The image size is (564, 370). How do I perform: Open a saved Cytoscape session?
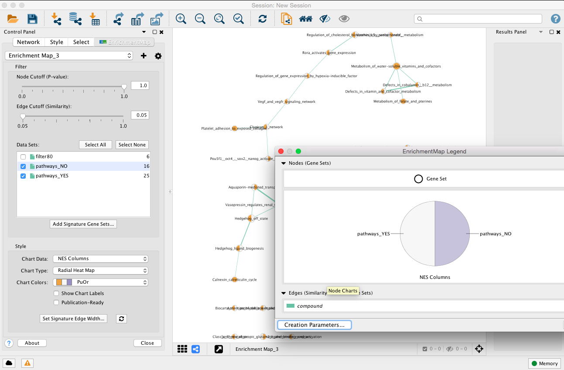tap(12, 19)
